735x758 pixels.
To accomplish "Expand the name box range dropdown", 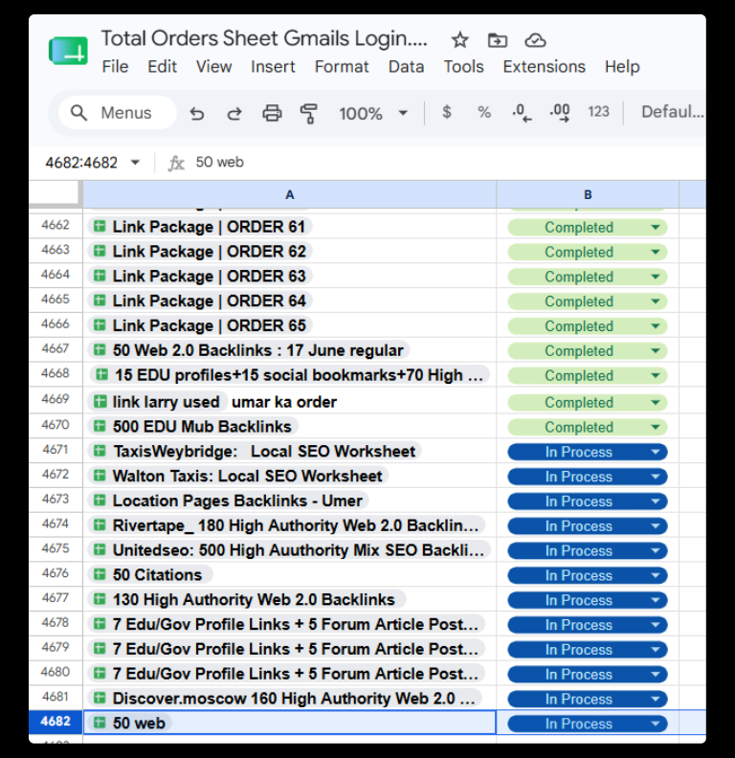I will pos(135,163).
